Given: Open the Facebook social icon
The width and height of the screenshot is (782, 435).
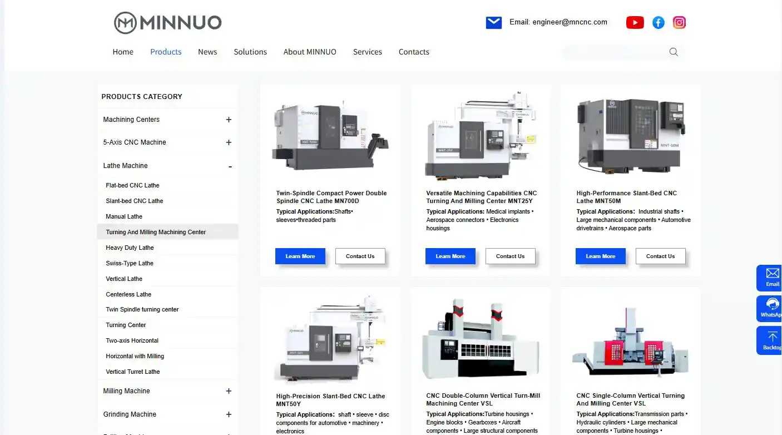Looking at the screenshot, I should [658, 22].
